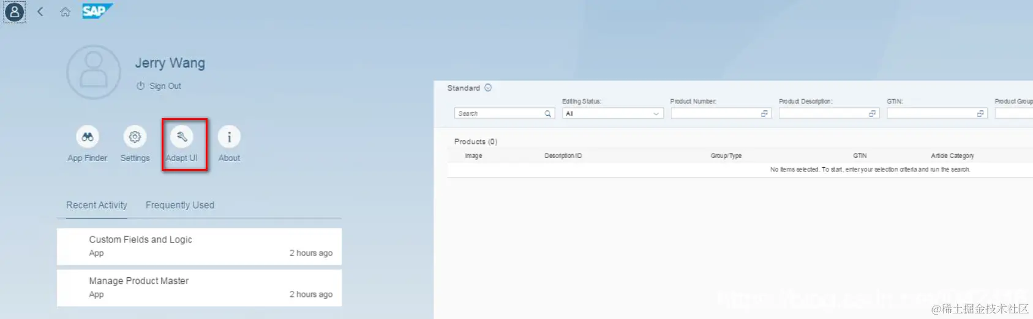The height and width of the screenshot is (319, 1033).
Task: Open value help for Product Number field
Action: coord(764,113)
